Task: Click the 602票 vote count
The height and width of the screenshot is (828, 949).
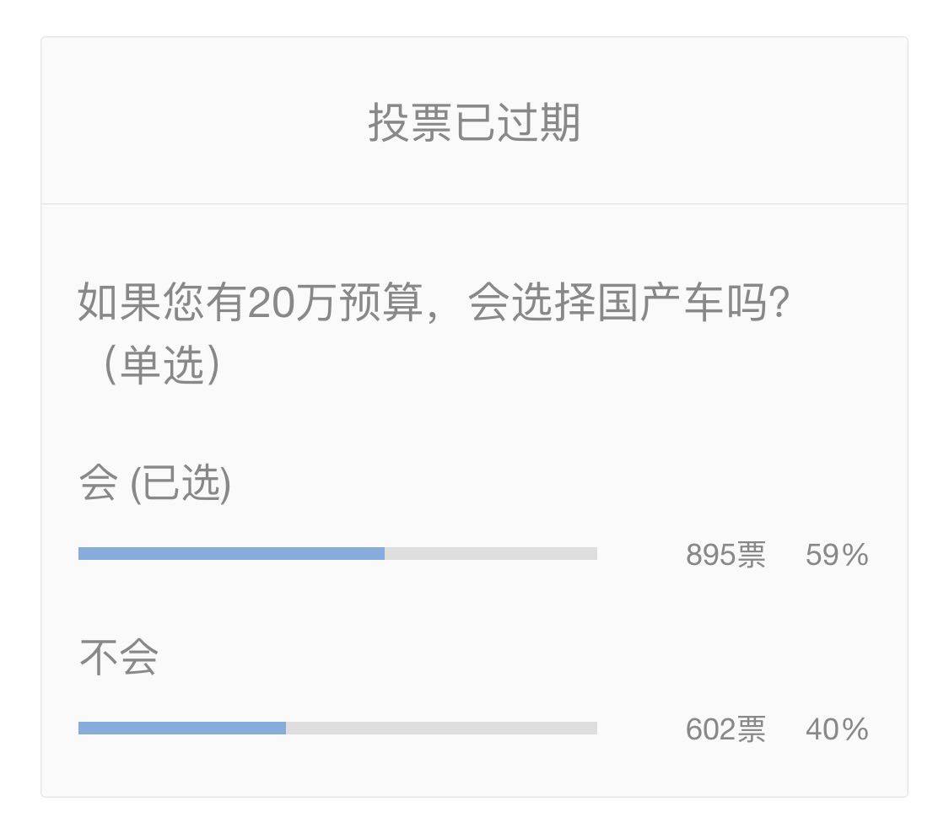Action: pyautogui.click(x=725, y=729)
